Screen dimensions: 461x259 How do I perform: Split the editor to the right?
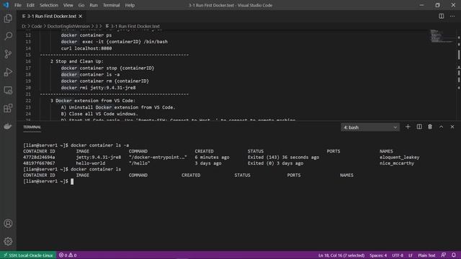coord(442,16)
